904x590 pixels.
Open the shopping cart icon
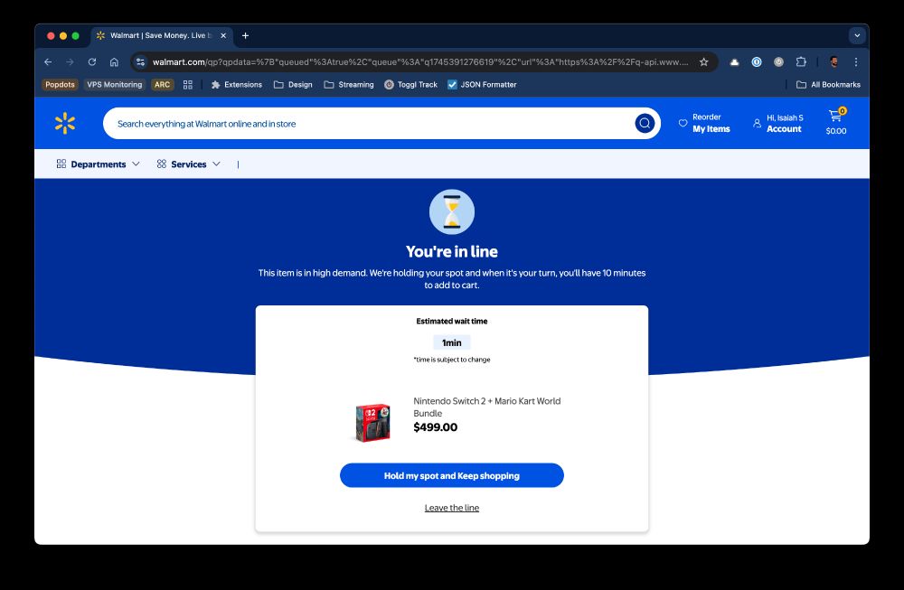(835, 116)
